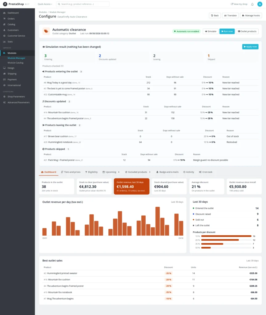The height and width of the screenshot is (315, 266).
Task: Focus the product search field
Action: (x=83, y=4)
